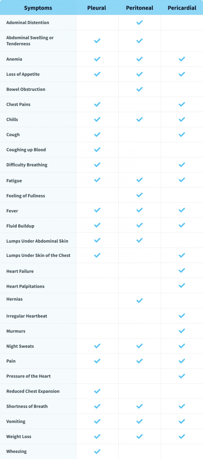
Task: Click the Peritoneal checkmark for Adominal Distention
Action: point(139,23)
